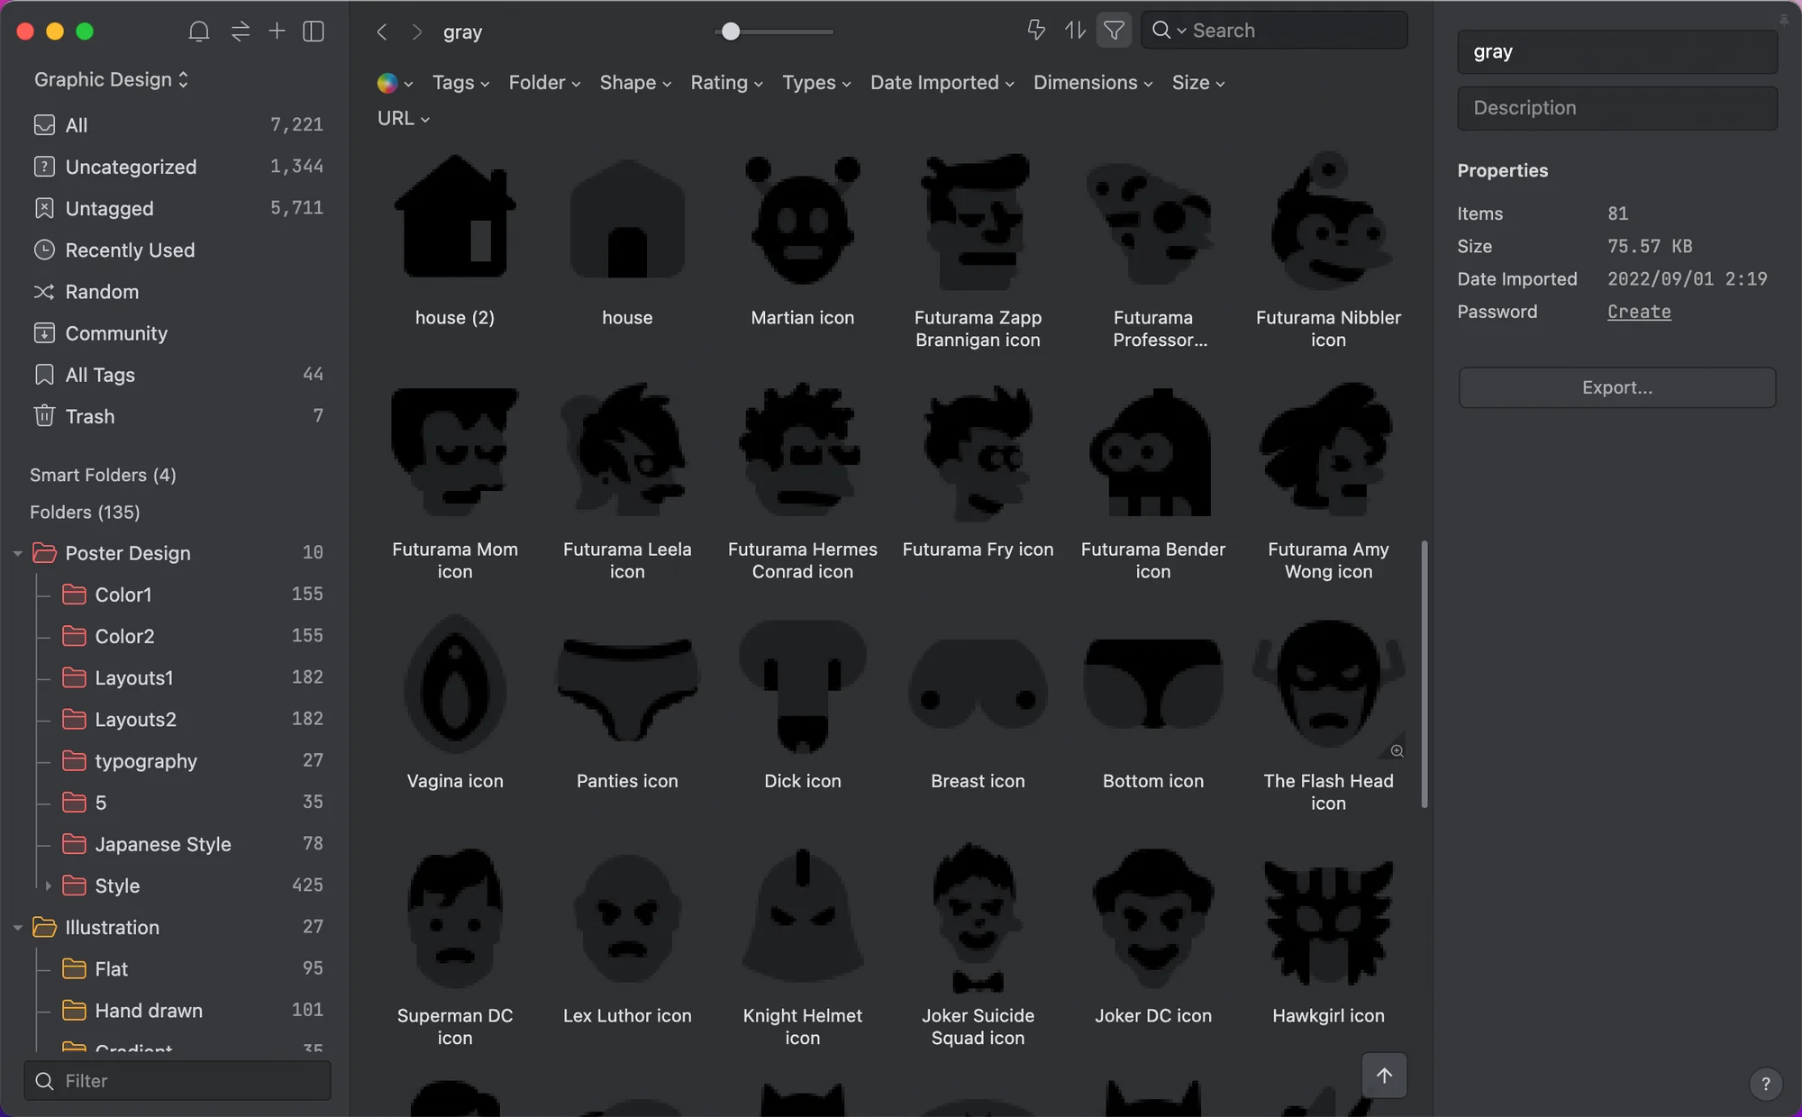Open the Shape filter dropdown
The width and height of the screenshot is (1802, 1117).
click(x=635, y=83)
